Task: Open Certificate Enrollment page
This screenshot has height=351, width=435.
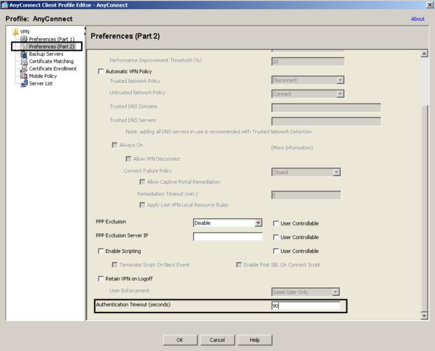Action: (53, 68)
